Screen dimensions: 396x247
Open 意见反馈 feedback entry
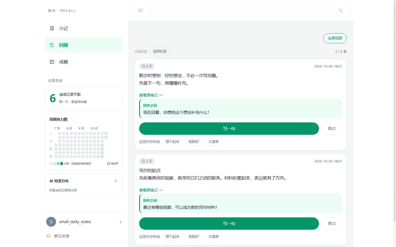point(58,236)
